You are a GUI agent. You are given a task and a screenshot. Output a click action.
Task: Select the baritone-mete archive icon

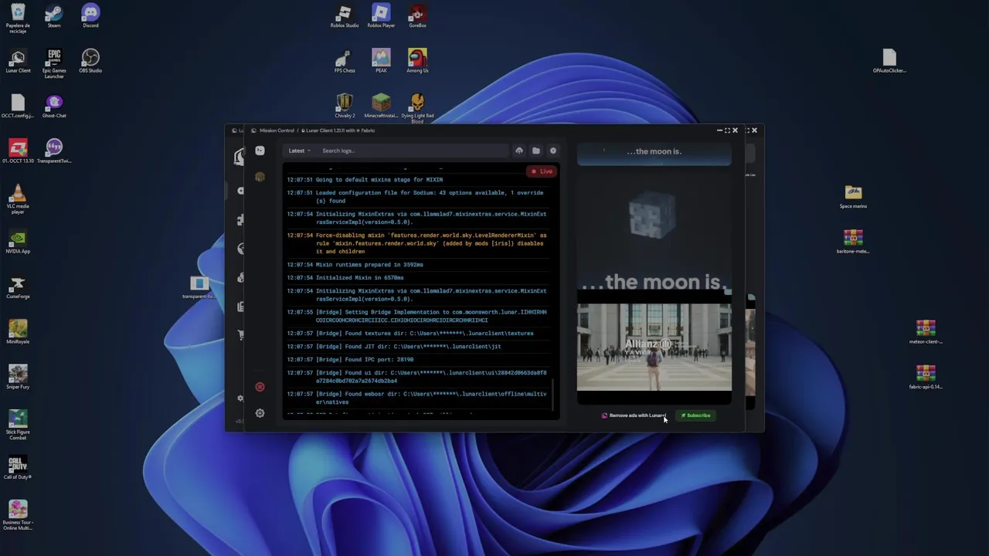pos(853,242)
